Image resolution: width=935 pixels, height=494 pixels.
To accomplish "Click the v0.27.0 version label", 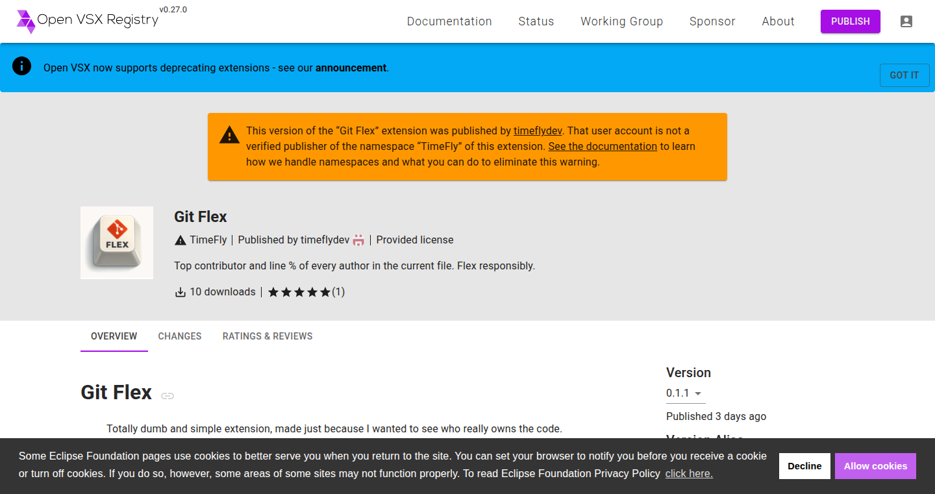I will coord(173,10).
